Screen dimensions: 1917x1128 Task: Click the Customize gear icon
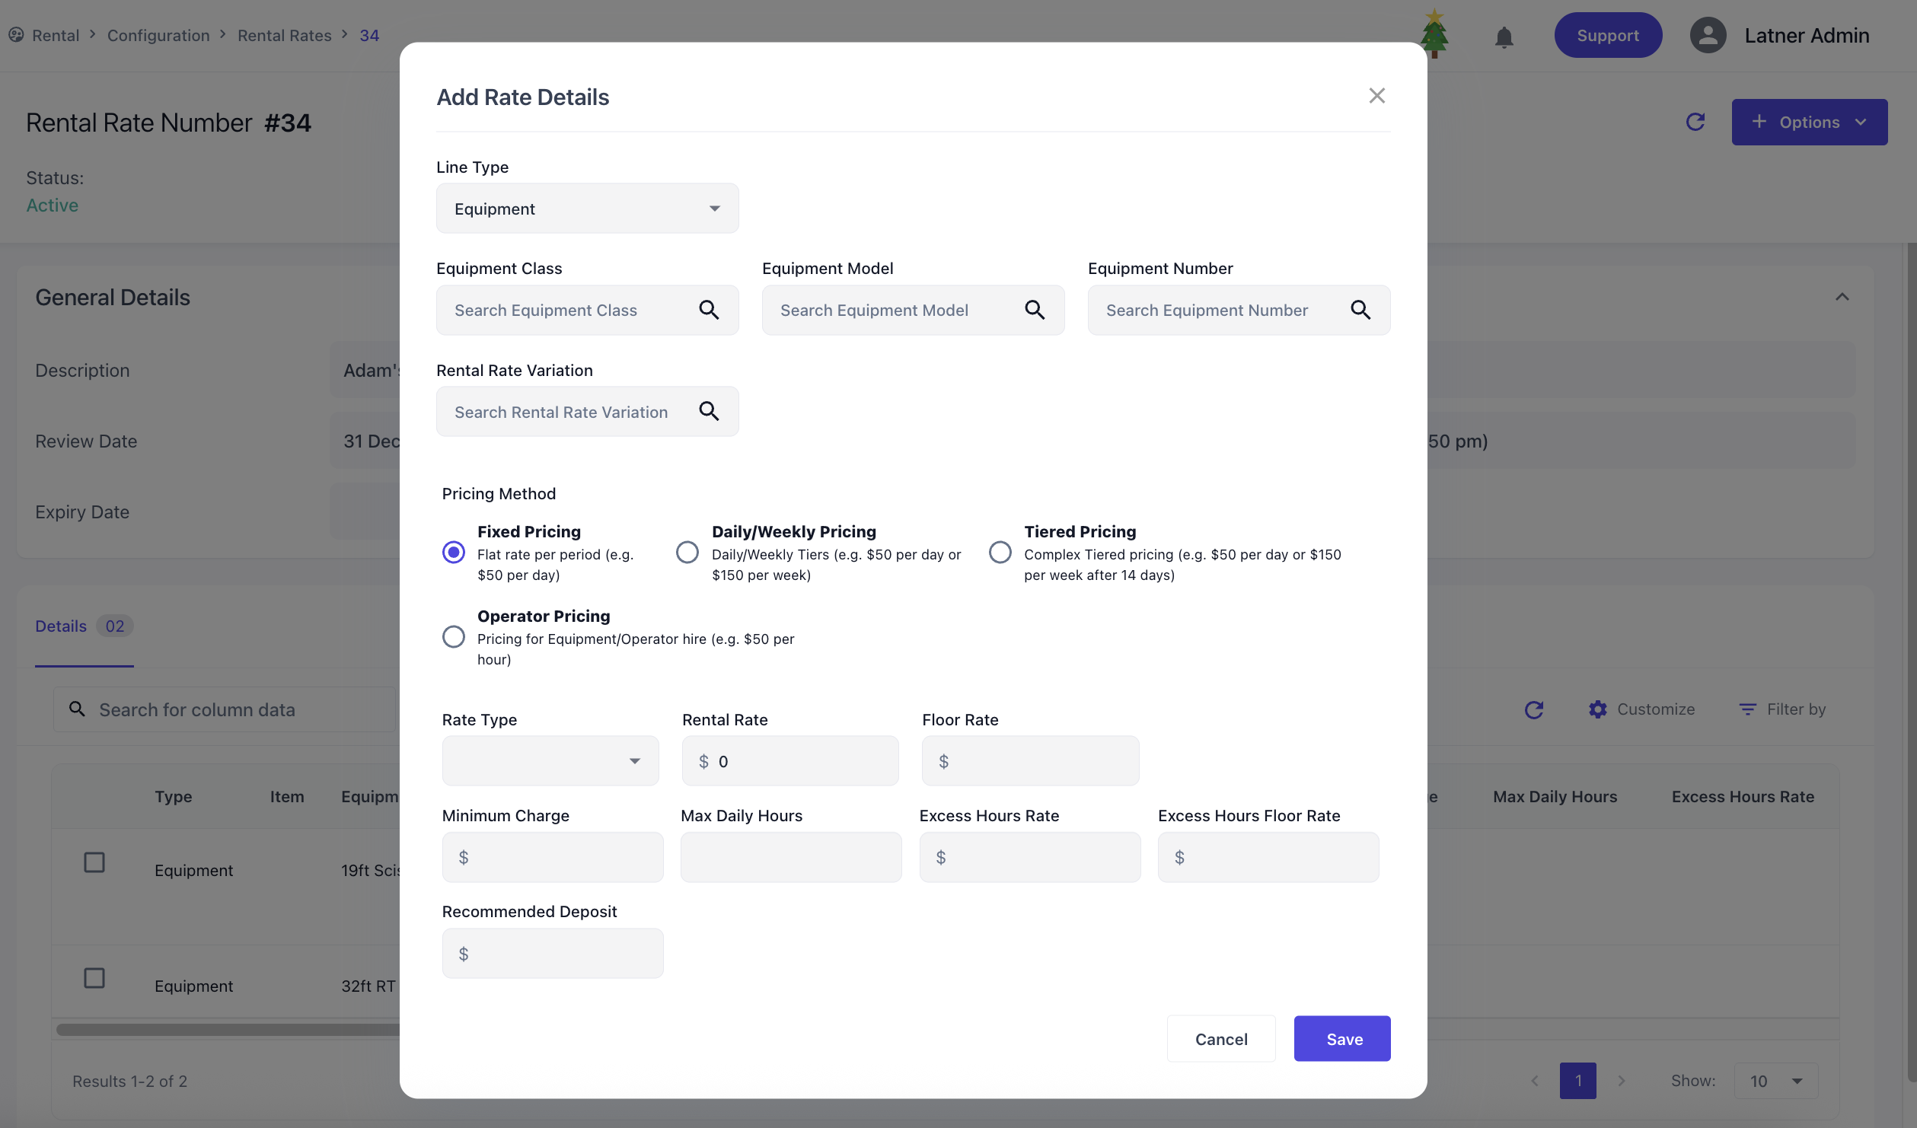click(x=1597, y=709)
